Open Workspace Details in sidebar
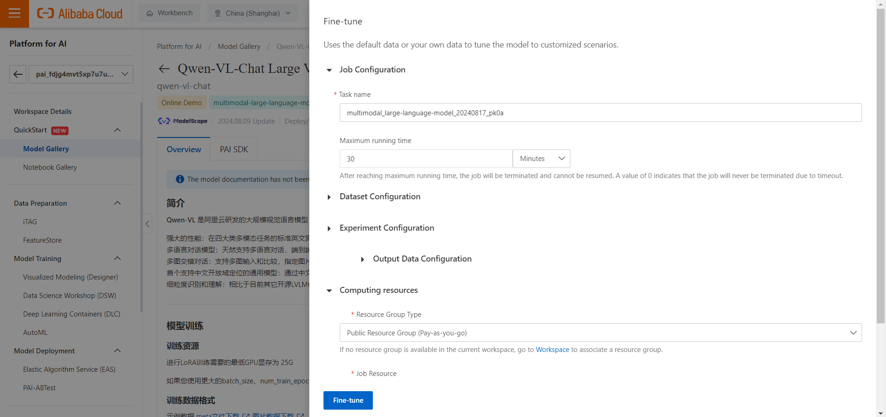Screen dimensions: 886x417 point(42,112)
